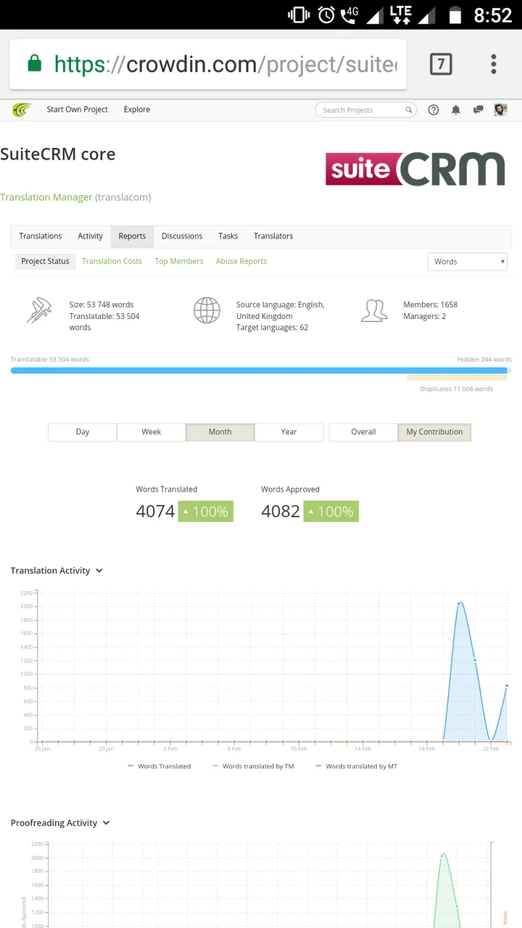
Task: Click the 4074 words translated value
Action: (x=155, y=511)
